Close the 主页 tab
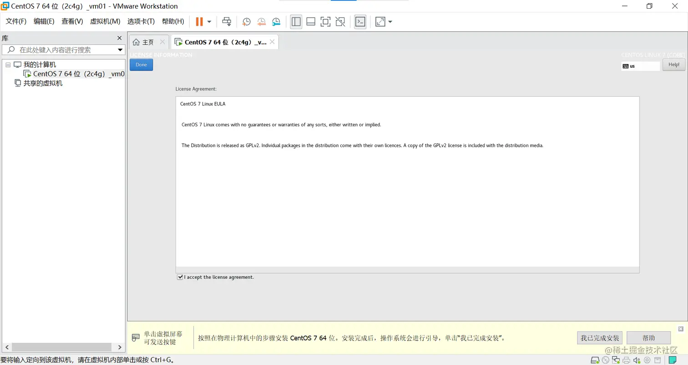 click(x=162, y=42)
